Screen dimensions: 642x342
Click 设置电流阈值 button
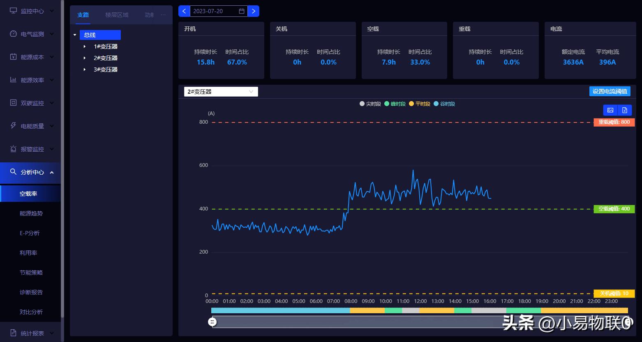610,91
